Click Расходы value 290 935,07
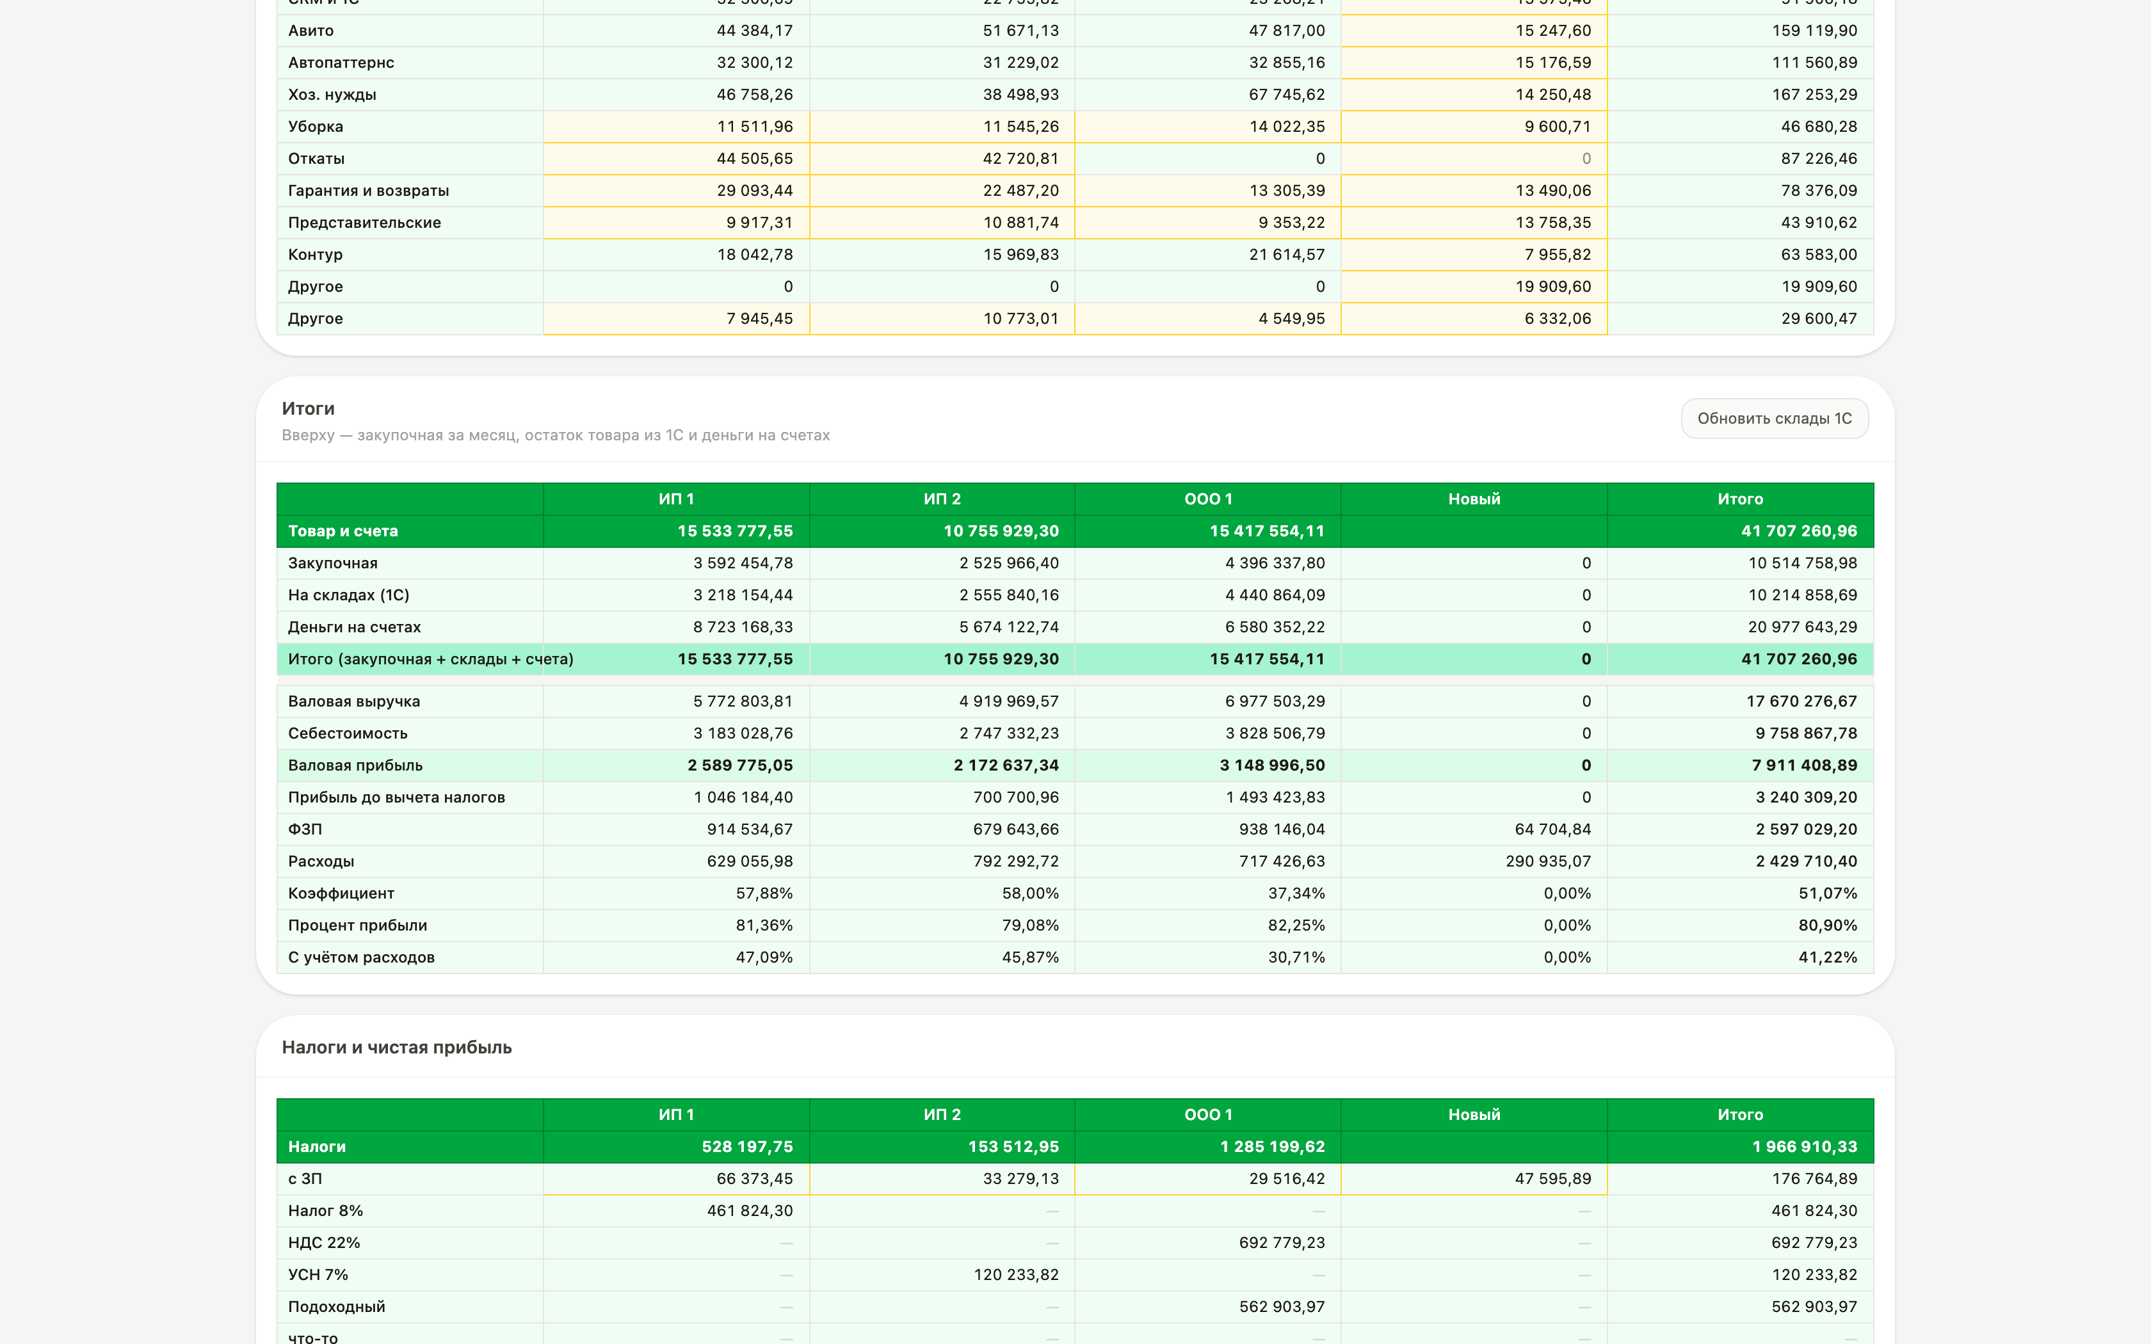 coord(1549,861)
